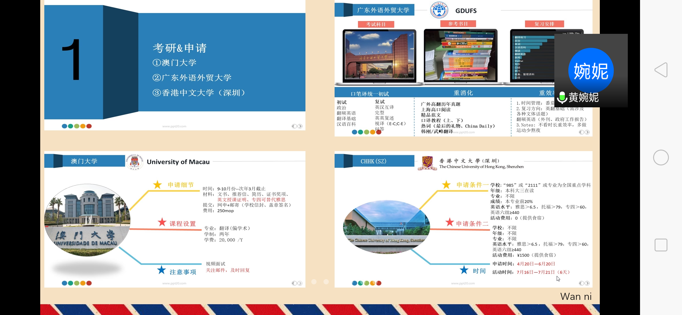This screenshot has width=682, height=315.
Task: Click the orange dot on 考研&申请 slide
Action: pyautogui.click(x=83, y=126)
